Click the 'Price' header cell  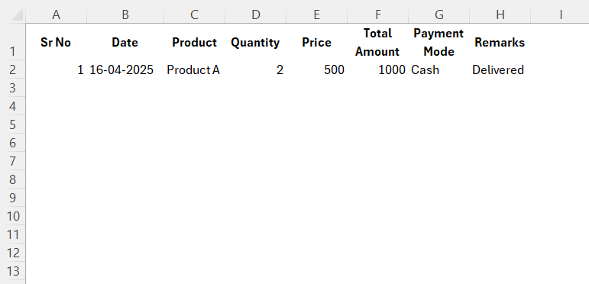pos(317,42)
